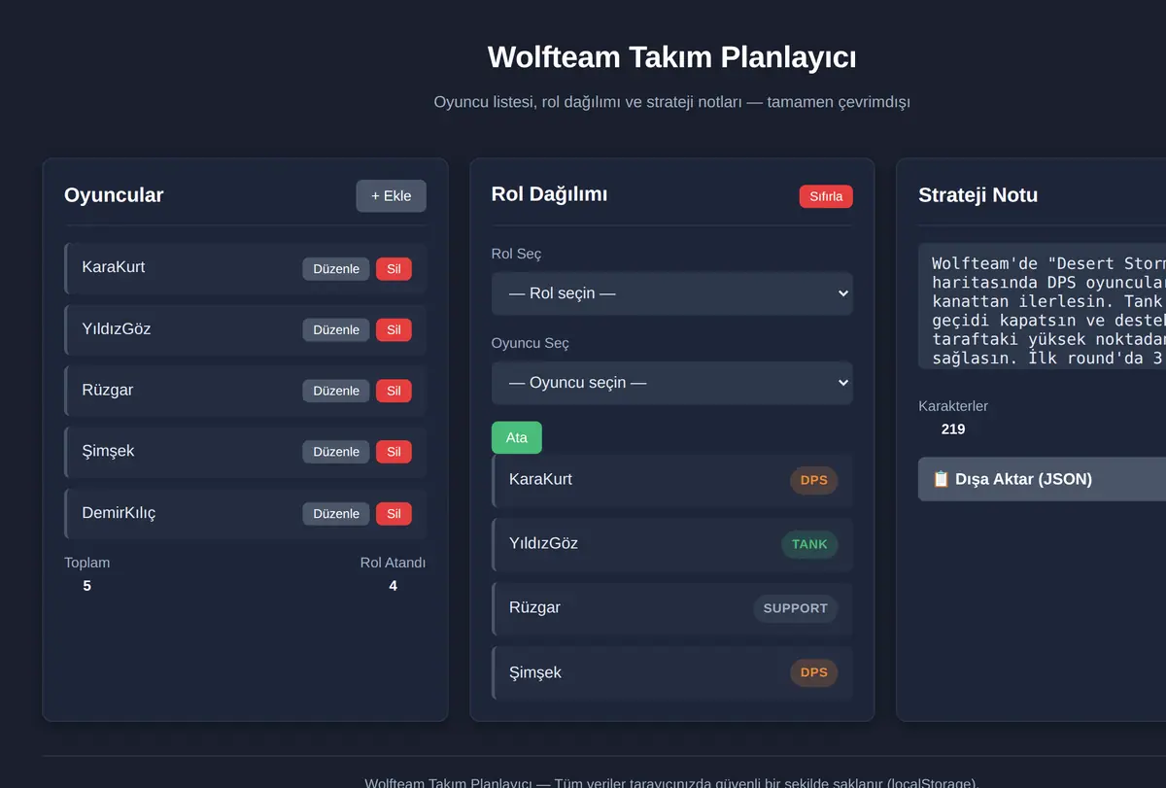Viewport: 1166px width, 788px height.
Task: Select DemirKılıç in the Oyuncular list
Action: click(x=245, y=513)
